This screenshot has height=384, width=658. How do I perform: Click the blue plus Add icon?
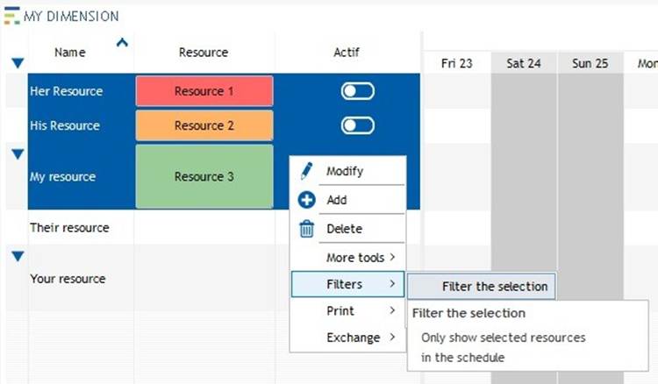[306, 200]
